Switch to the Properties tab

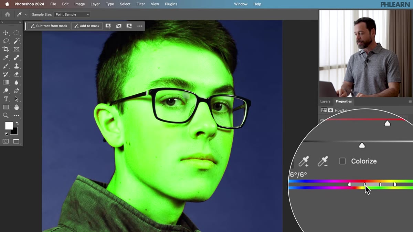pos(343,102)
